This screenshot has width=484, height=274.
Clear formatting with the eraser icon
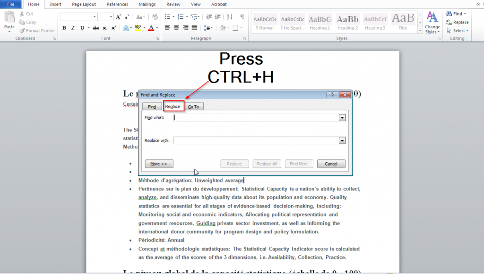[155, 17]
